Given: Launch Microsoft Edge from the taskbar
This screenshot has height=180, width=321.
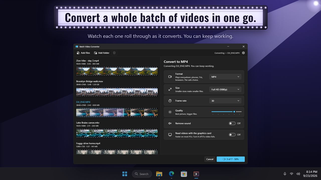Looking at the screenshot, I should point(172,174).
